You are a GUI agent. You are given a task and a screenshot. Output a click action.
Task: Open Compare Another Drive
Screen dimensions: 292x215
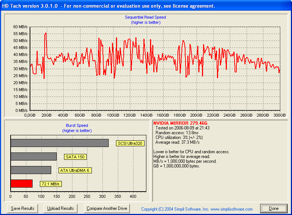coord(107,208)
